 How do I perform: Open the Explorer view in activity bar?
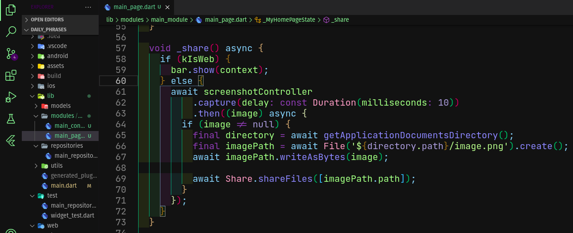click(11, 10)
